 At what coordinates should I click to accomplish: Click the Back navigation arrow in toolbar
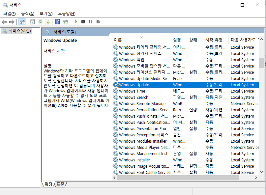pyautogui.click(x=4, y=22)
